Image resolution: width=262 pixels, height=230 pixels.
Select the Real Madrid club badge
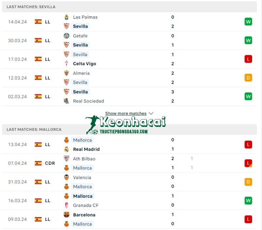click(x=67, y=149)
